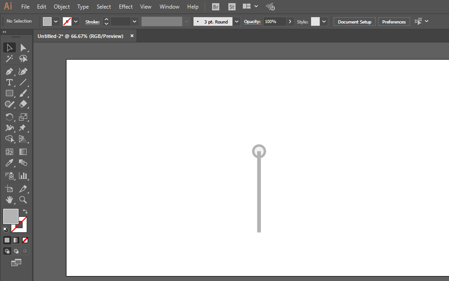Expand the stroke weight dropdown

pyautogui.click(x=134, y=22)
